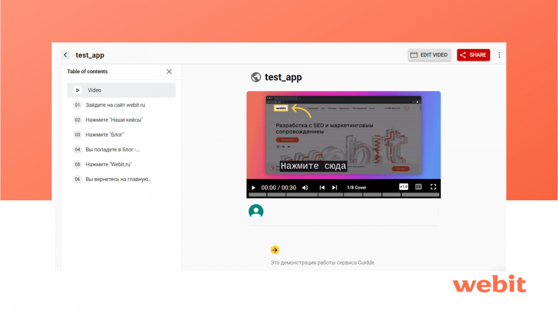Open the three-dot more options menu
The image size is (558, 314).
click(499, 55)
